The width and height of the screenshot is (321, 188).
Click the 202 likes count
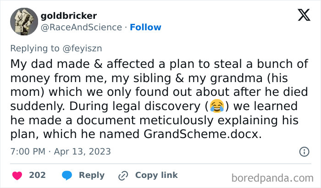[x=37, y=175]
